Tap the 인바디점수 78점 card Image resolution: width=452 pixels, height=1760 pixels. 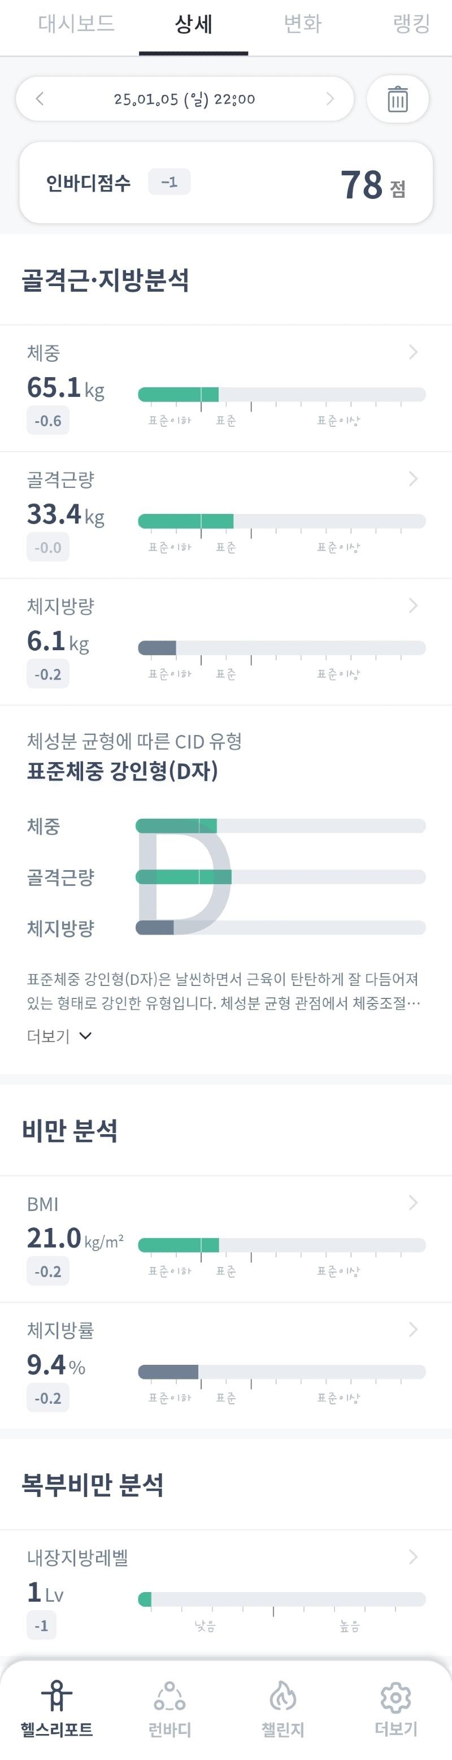coord(226,183)
